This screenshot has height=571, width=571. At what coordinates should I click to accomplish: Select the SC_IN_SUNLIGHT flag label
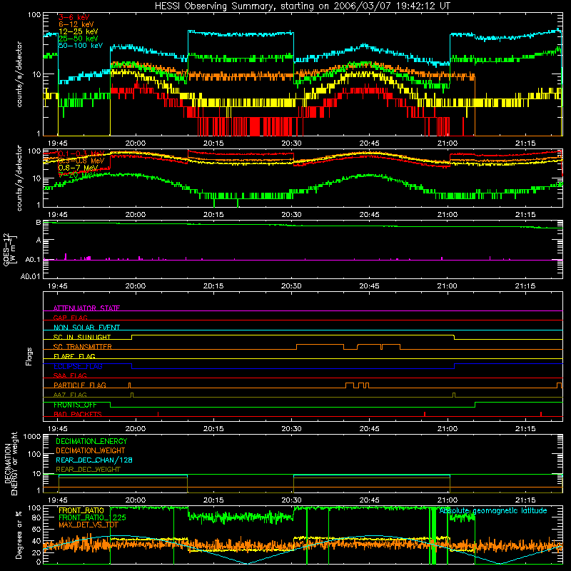pyautogui.click(x=82, y=337)
